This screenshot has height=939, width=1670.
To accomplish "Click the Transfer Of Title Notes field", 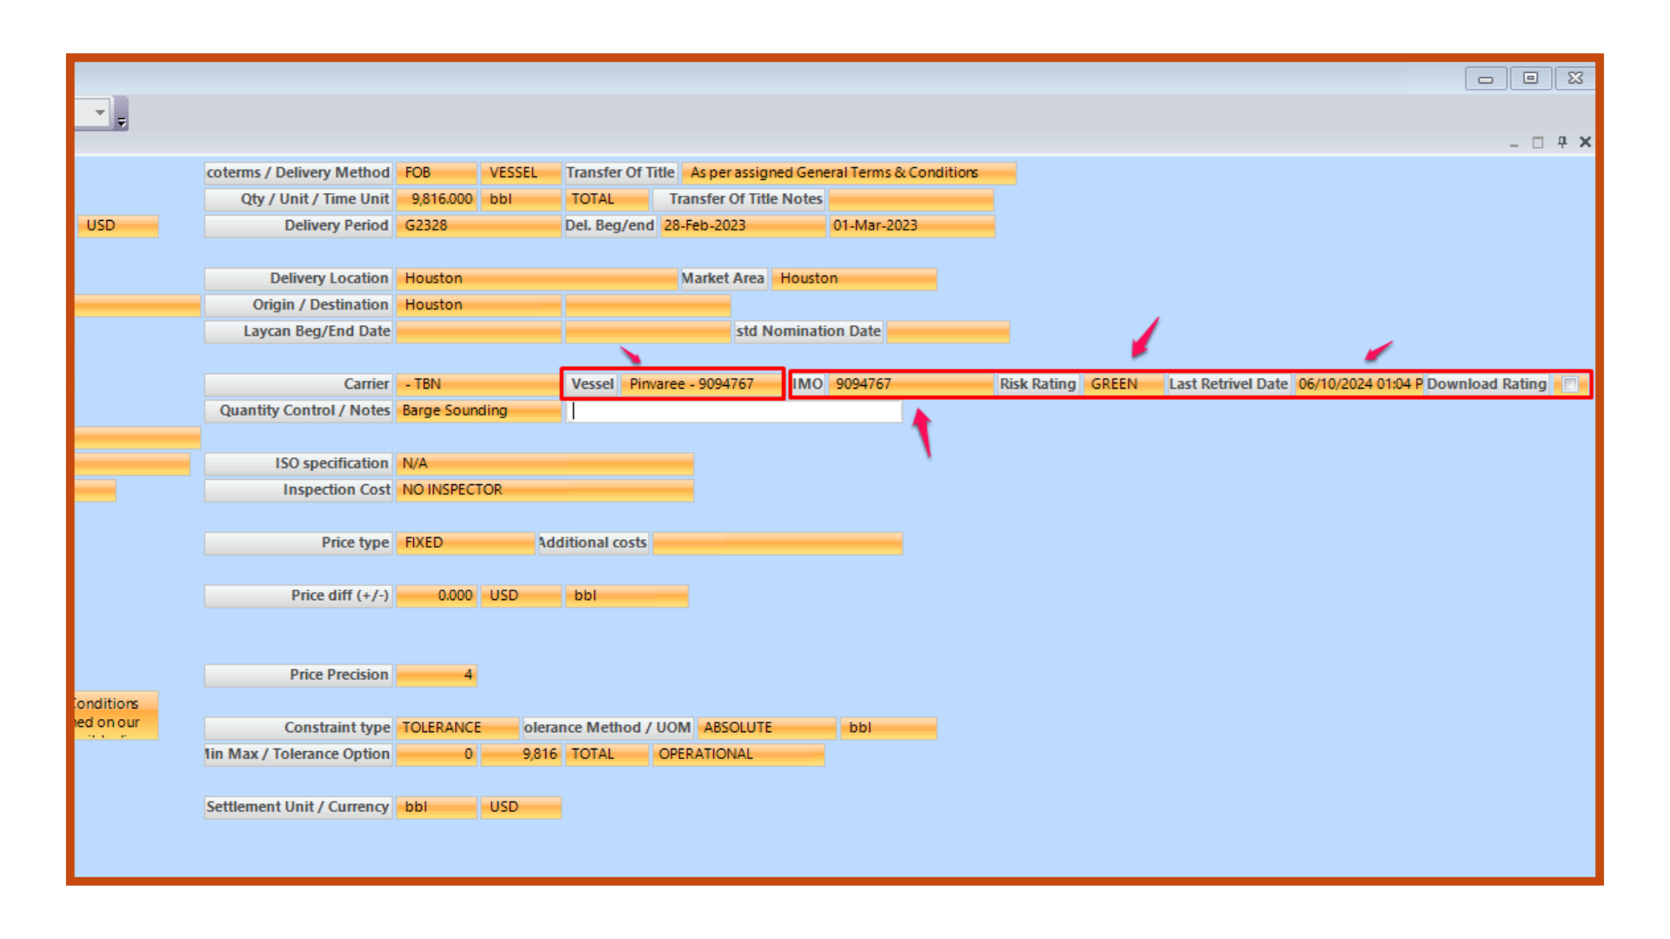I will tap(911, 200).
